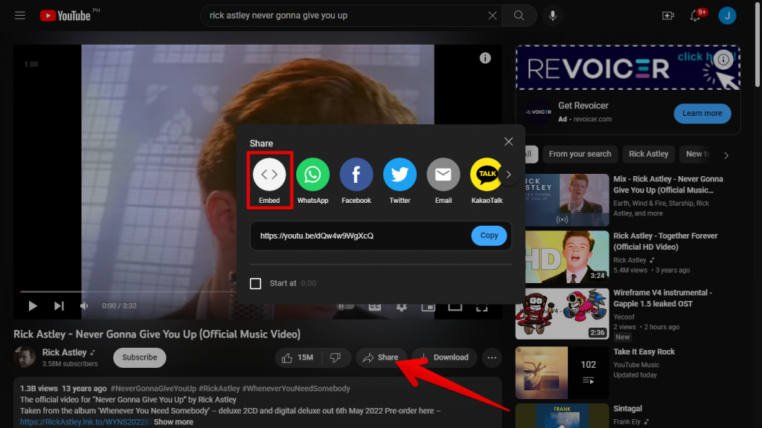Share the video through KakaoTalk

click(487, 175)
